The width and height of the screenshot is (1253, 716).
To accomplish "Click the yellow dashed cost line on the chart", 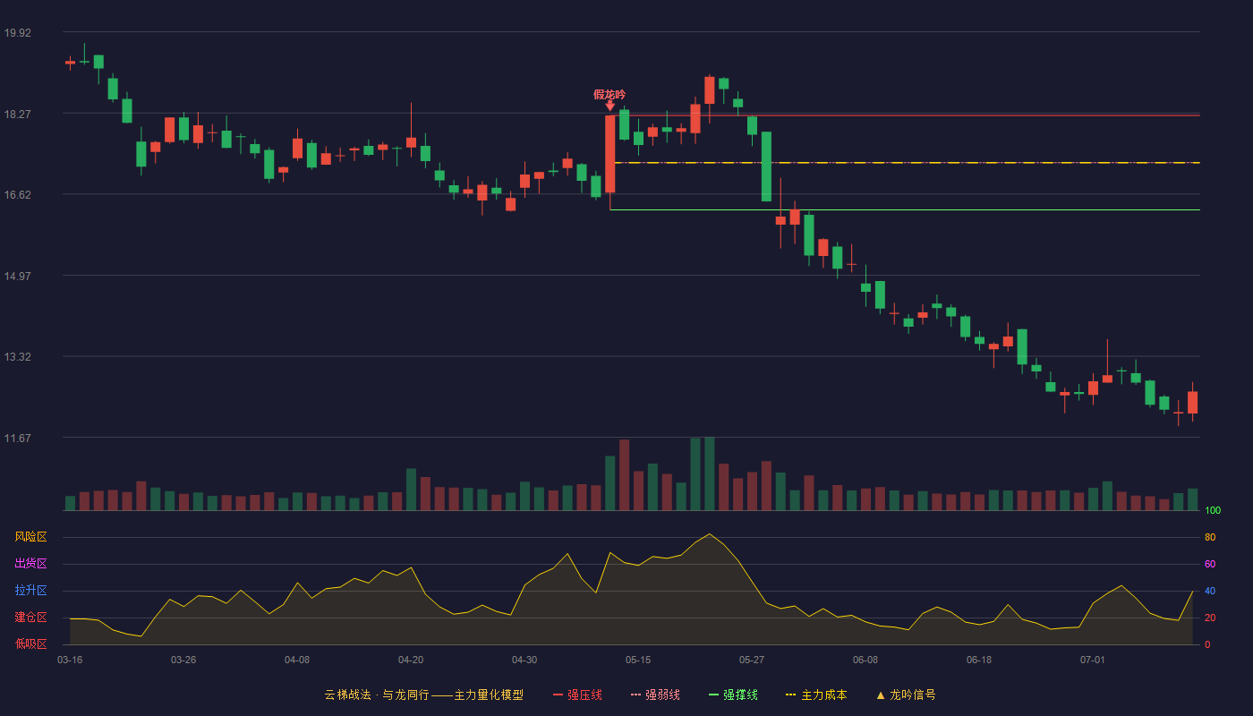I will 904,163.
